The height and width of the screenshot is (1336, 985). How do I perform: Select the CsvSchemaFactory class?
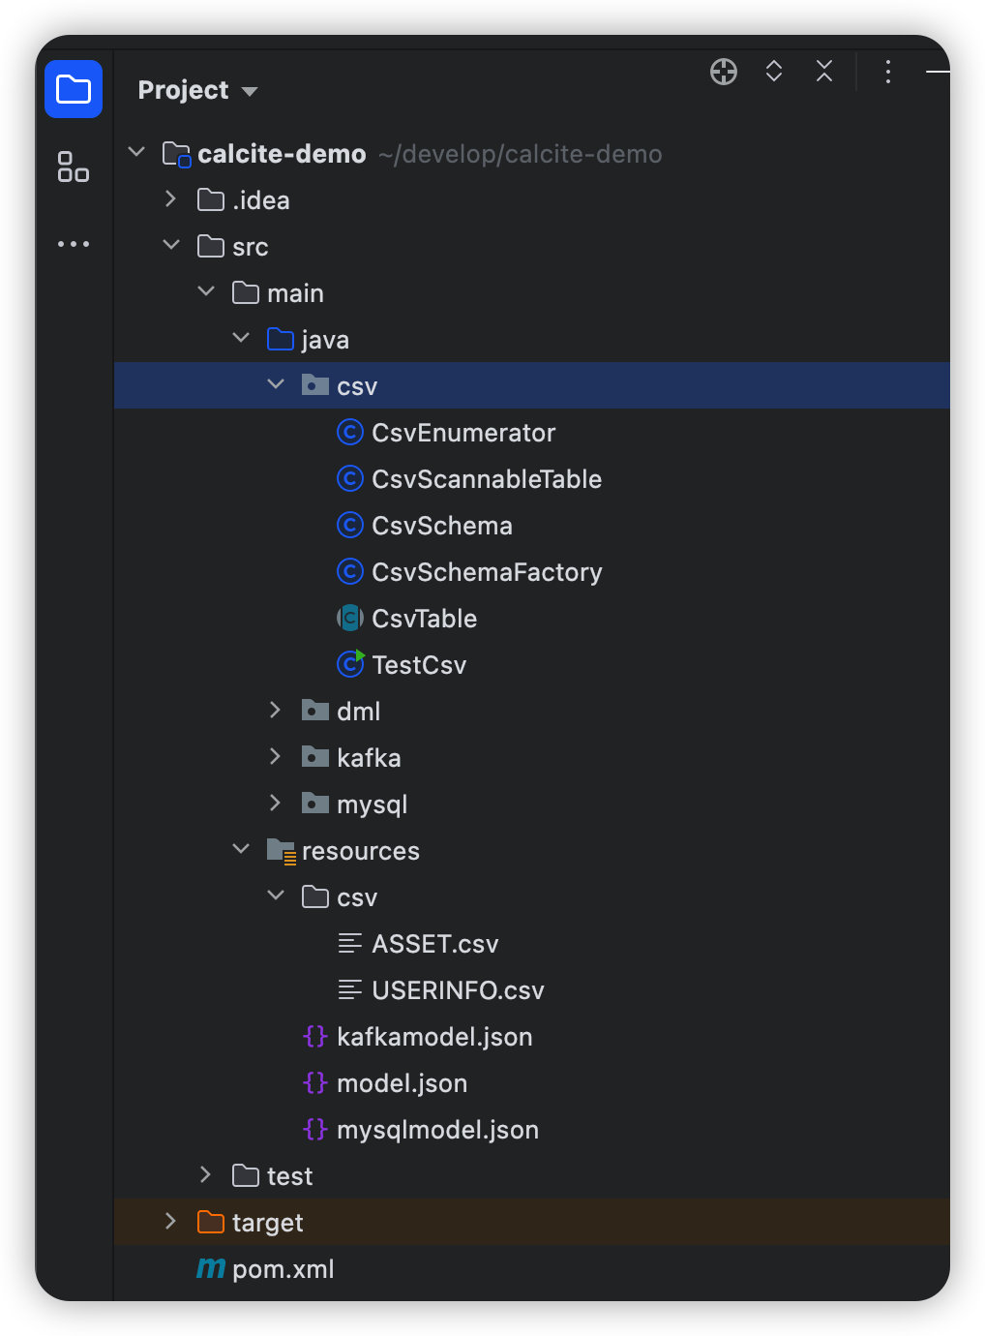click(486, 572)
